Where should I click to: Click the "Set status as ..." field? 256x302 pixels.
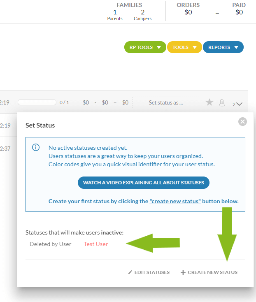[x=165, y=102]
